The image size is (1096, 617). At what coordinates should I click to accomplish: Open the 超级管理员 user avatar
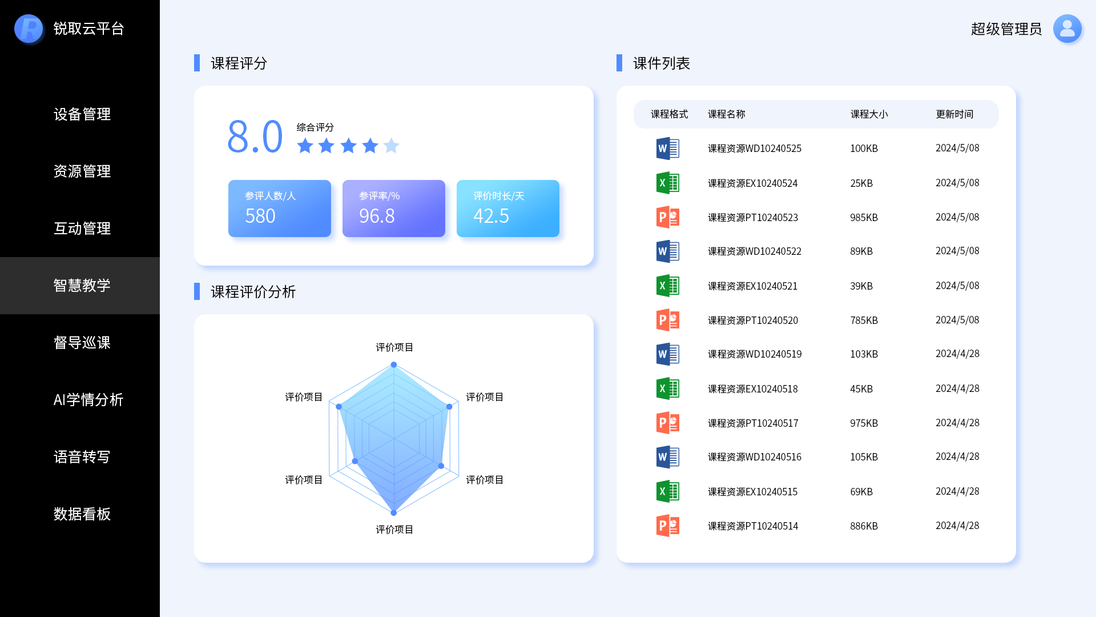pyautogui.click(x=1067, y=29)
